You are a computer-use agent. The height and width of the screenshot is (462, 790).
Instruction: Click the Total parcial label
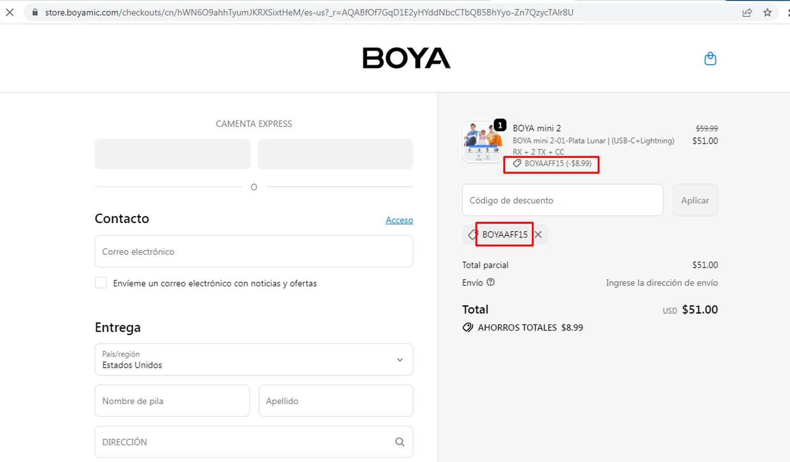coord(485,265)
